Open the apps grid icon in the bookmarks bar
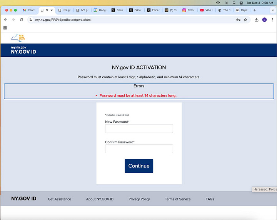Screen dimensions: 277x220 click(x=5, y=28)
